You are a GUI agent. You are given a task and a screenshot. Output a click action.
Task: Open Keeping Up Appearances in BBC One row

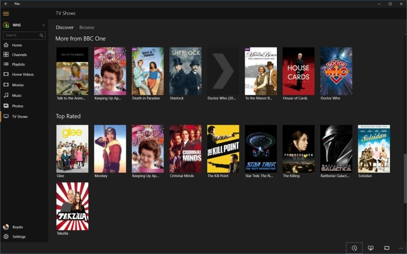pyautogui.click(x=110, y=71)
